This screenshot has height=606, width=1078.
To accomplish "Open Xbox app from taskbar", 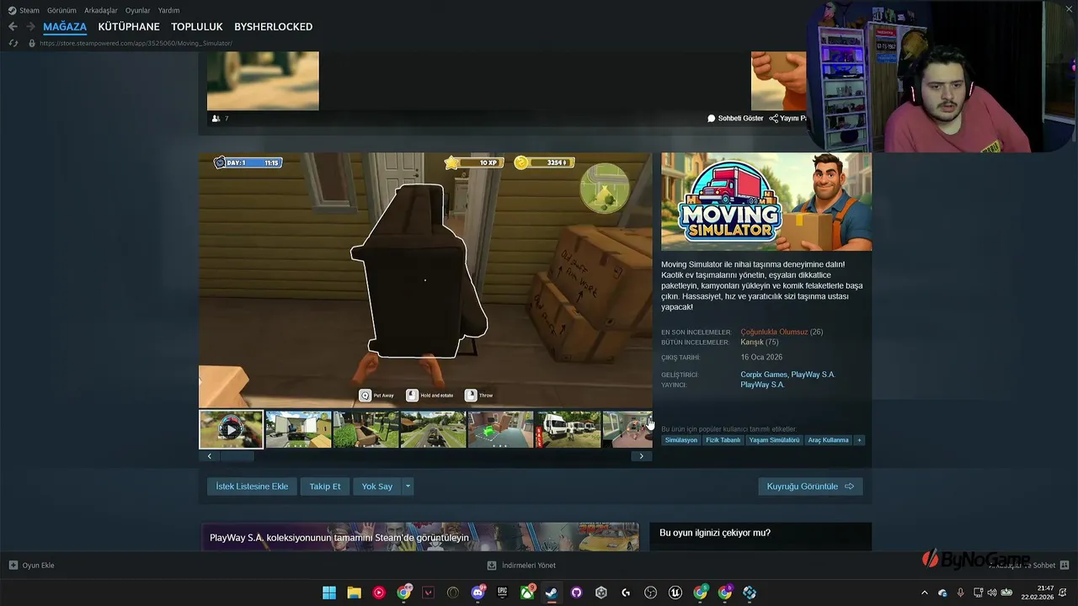I will [x=527, y=593].
